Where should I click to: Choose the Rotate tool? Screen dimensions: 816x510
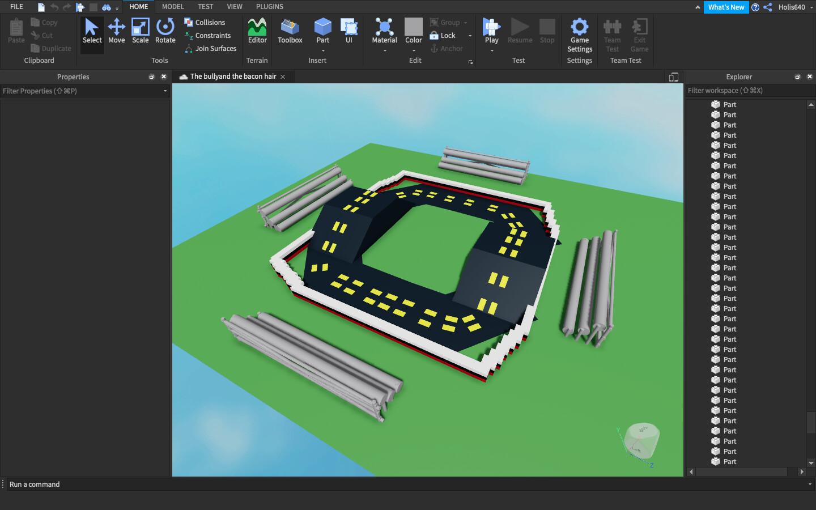[165, 31]
